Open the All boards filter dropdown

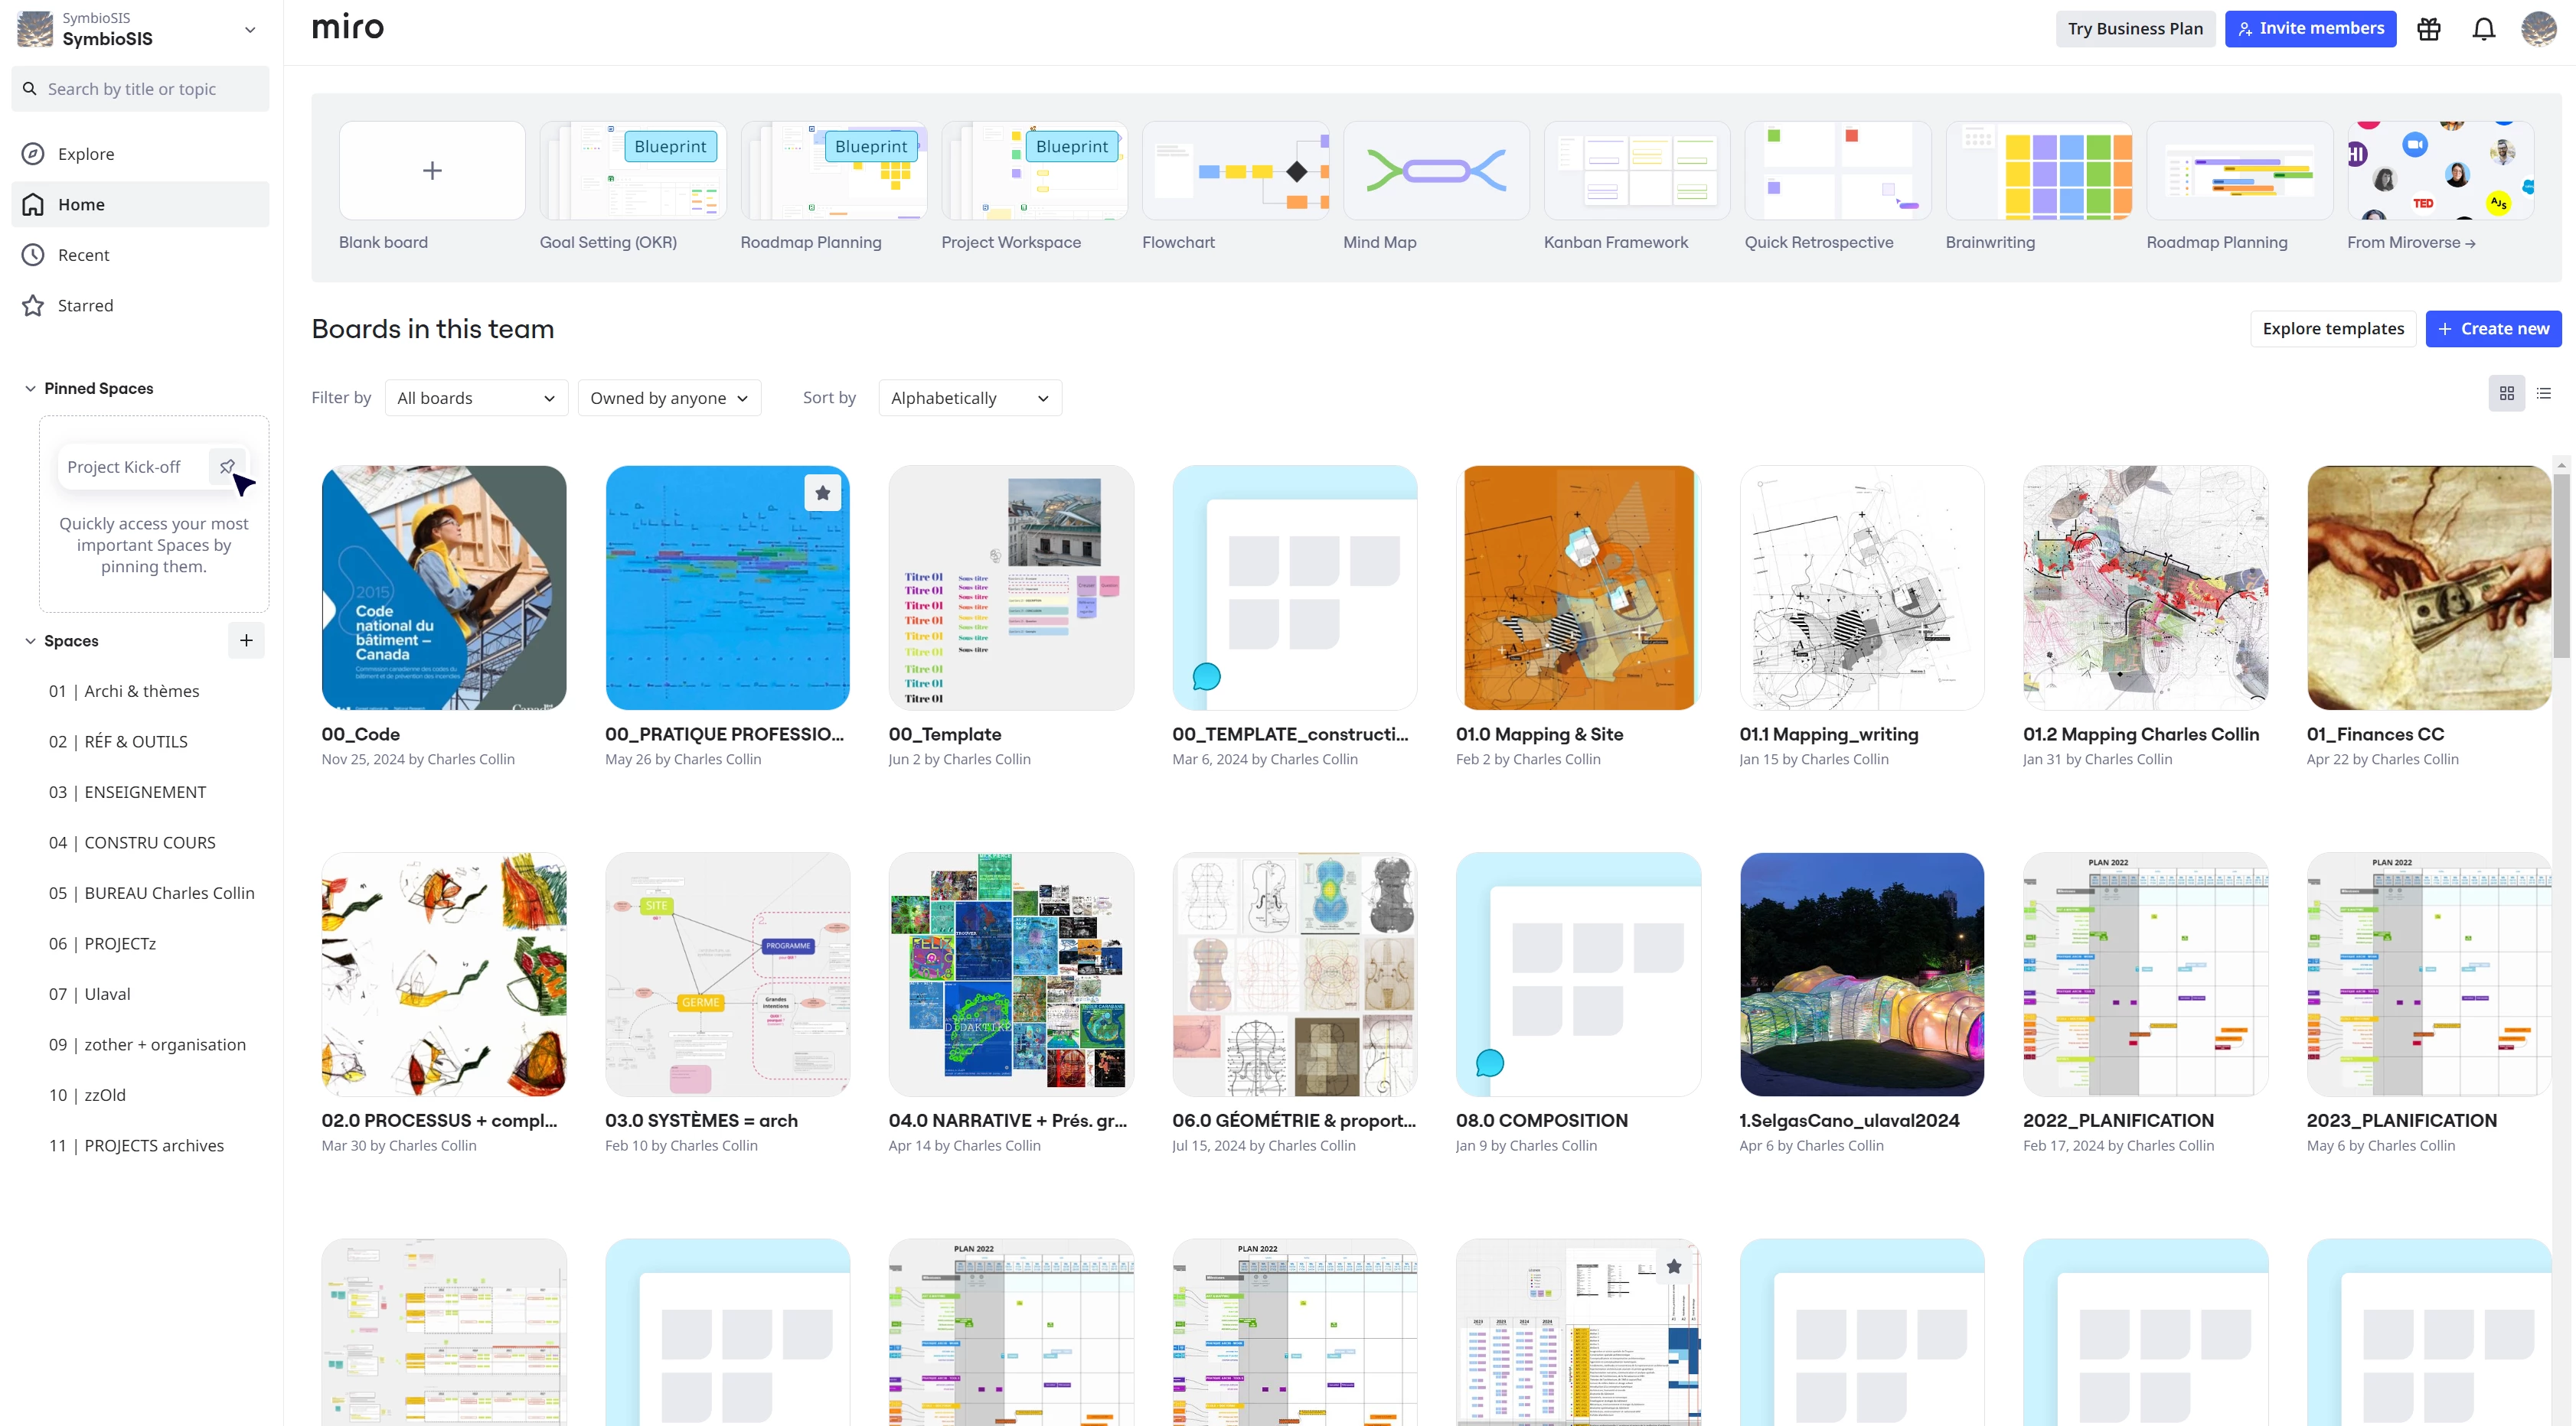coord(476,398)
